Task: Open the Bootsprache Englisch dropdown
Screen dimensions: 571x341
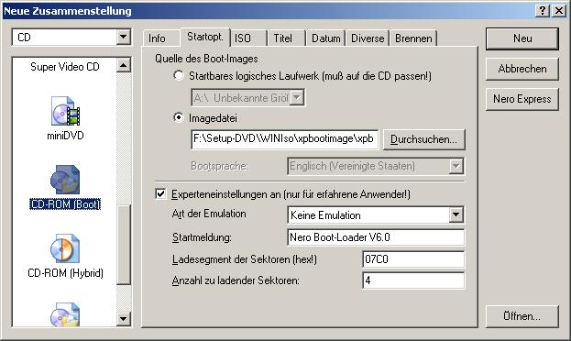Action: pyautogui.click(x=456, y=166)
